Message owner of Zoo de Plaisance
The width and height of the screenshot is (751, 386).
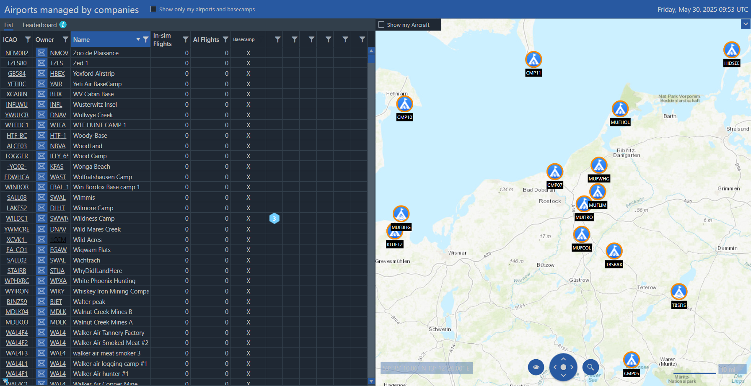pos(41,53)
